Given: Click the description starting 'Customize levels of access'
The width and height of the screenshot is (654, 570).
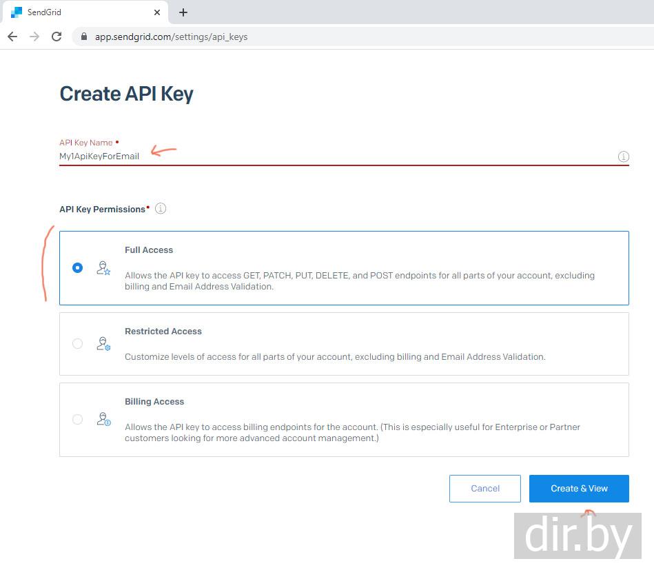Looking at the screenshot, I should click(x=335, y=357).
